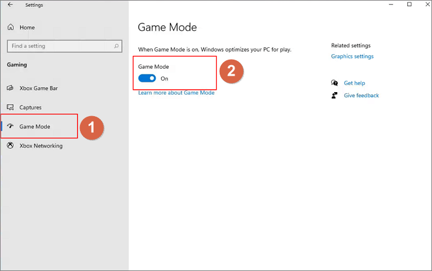Click the Get help chat bubble icon
This screenshot has height=271, width=432.
[334, 83]
